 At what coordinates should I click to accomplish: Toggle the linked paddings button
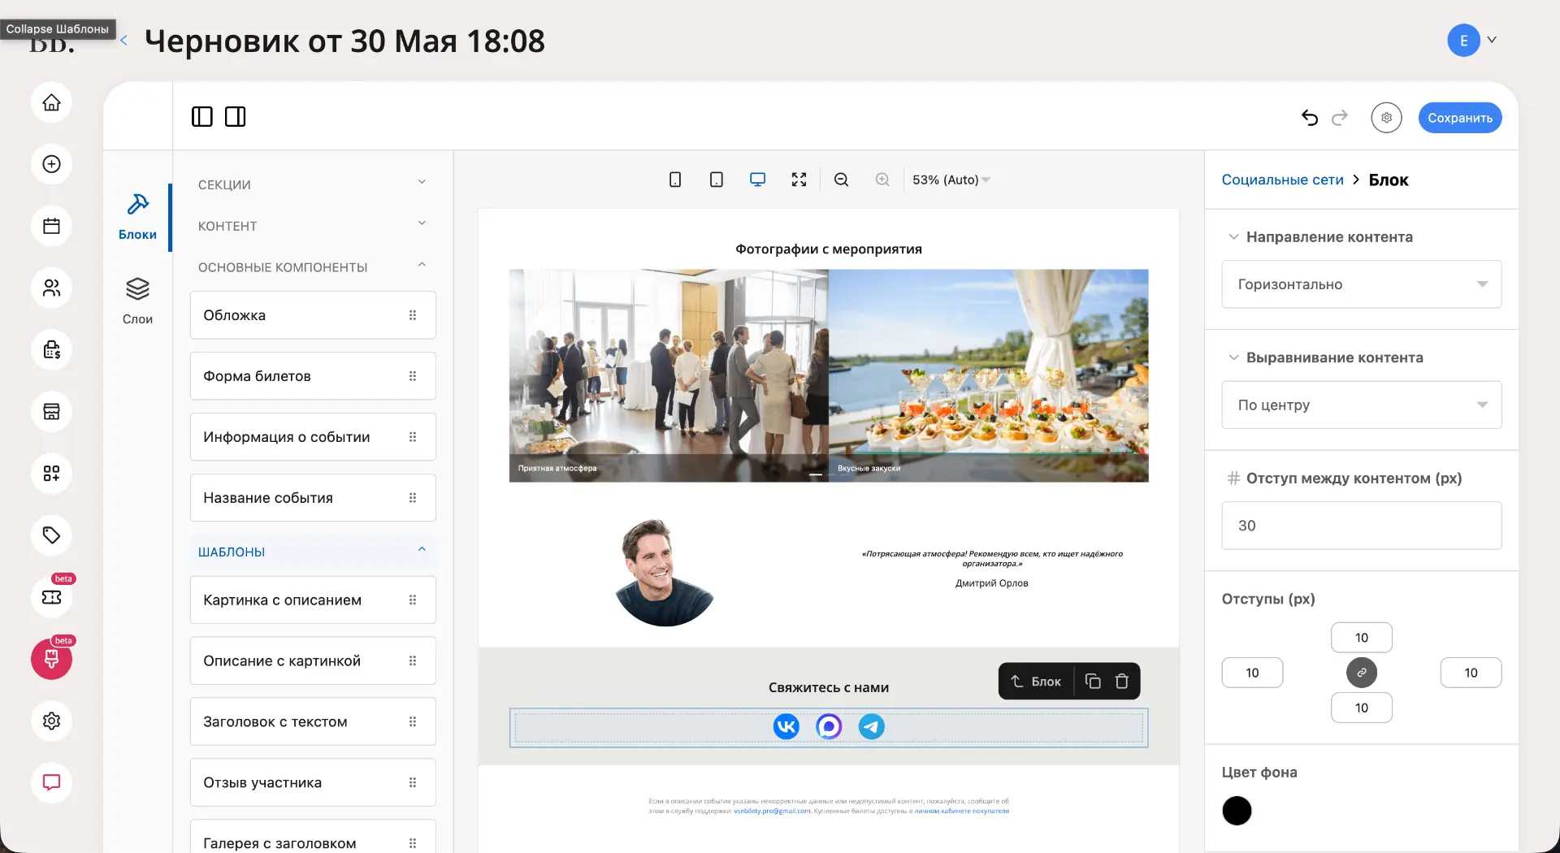(1362, 673)
